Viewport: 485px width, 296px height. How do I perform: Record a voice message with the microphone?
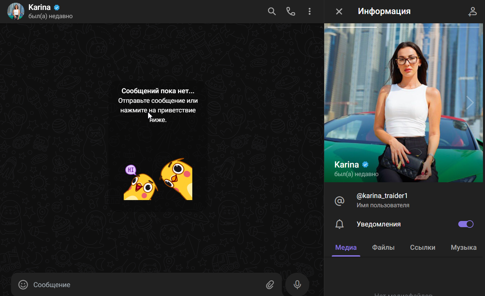click(x=297, y=284)
